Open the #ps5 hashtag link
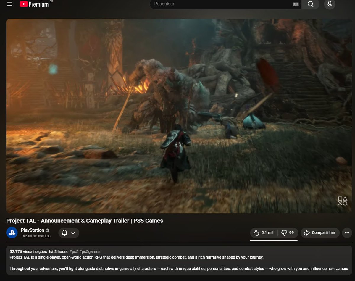The image size is (355, 281). [x=74, y=252]
